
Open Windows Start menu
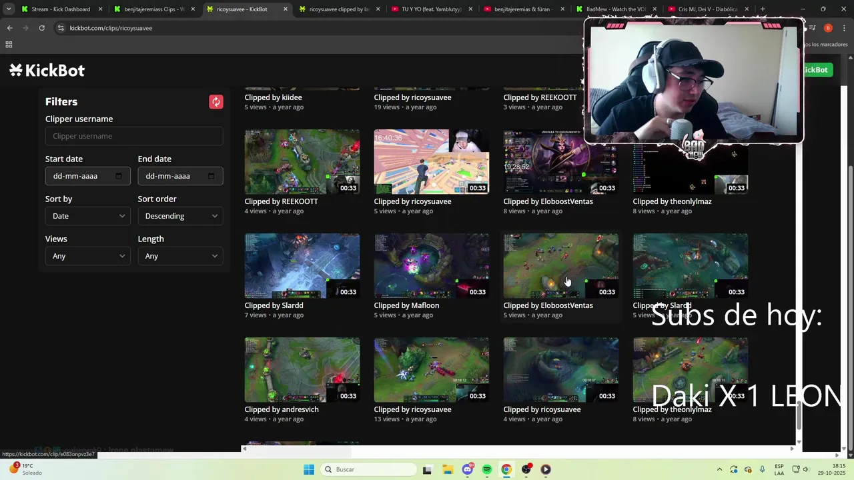click(309, 469)
